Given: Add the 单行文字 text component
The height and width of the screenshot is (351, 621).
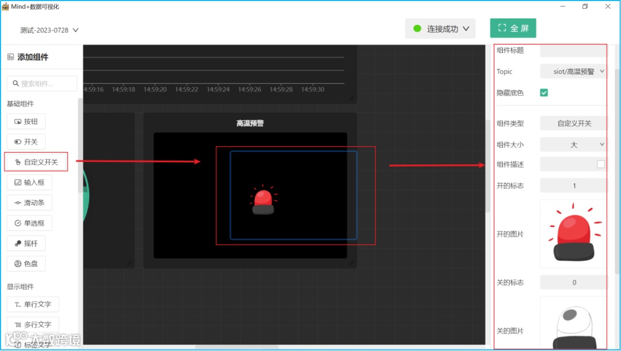Looking at the screenshot, I should (33, 304).
